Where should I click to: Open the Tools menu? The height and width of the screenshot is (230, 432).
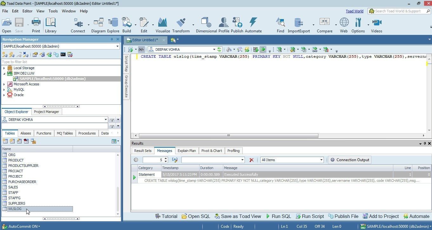point(53,11)
